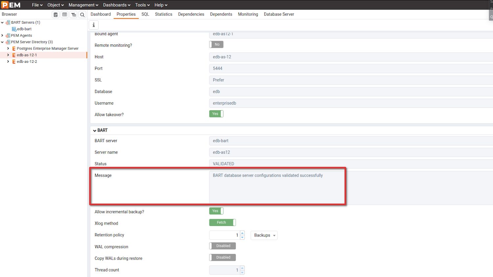The image size is (493, 277).
Task: Open the Management menu
Action: pyautogui.click(x=83, y=5)
